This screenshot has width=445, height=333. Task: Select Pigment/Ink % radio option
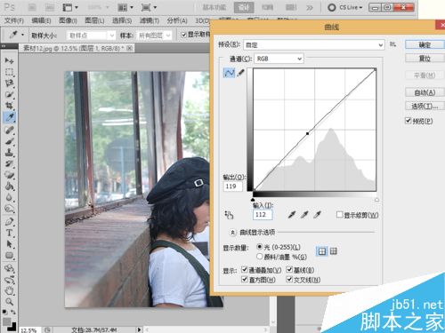click(260, 257)
